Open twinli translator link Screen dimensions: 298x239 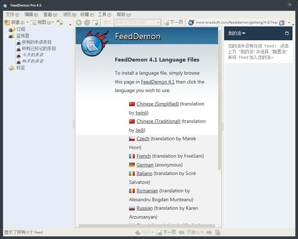click(142, 113)
